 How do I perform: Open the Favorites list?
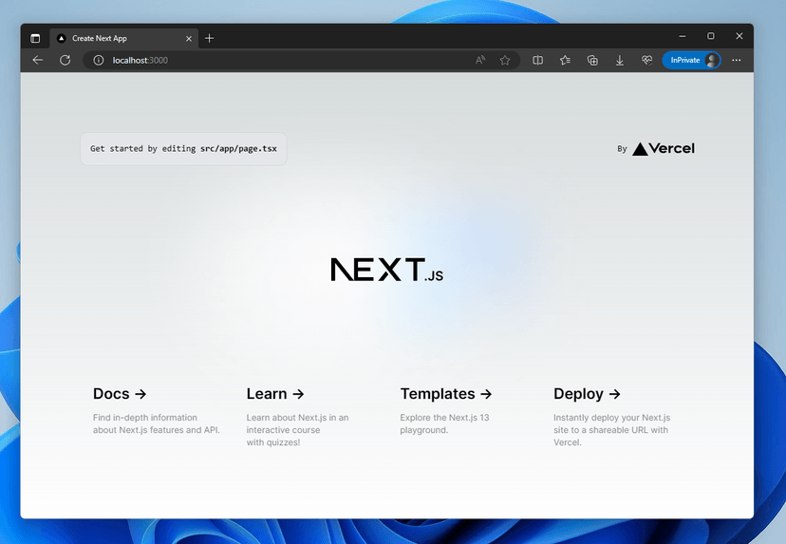click(565, 60)
